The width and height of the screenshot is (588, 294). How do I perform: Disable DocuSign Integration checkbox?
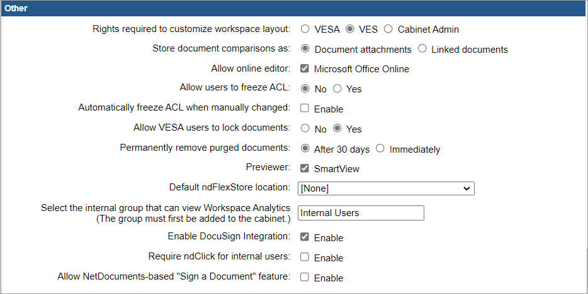[305, 237]
